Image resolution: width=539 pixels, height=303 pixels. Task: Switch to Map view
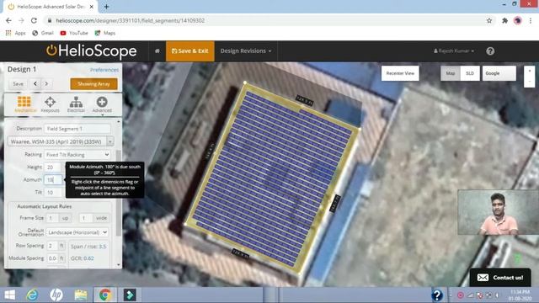451,73
